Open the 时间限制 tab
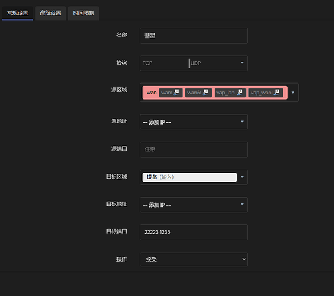This screenshot has height=296, width=334. (83, 13)
